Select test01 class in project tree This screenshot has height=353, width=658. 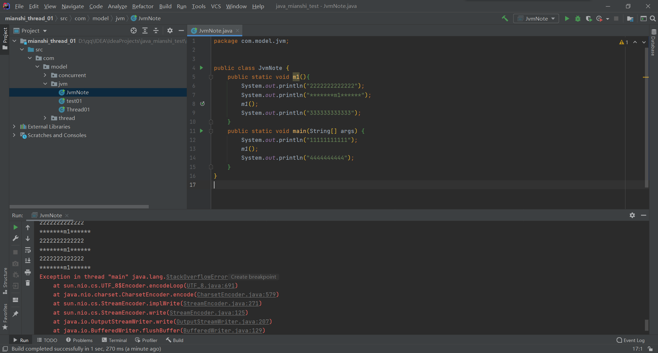74,101
